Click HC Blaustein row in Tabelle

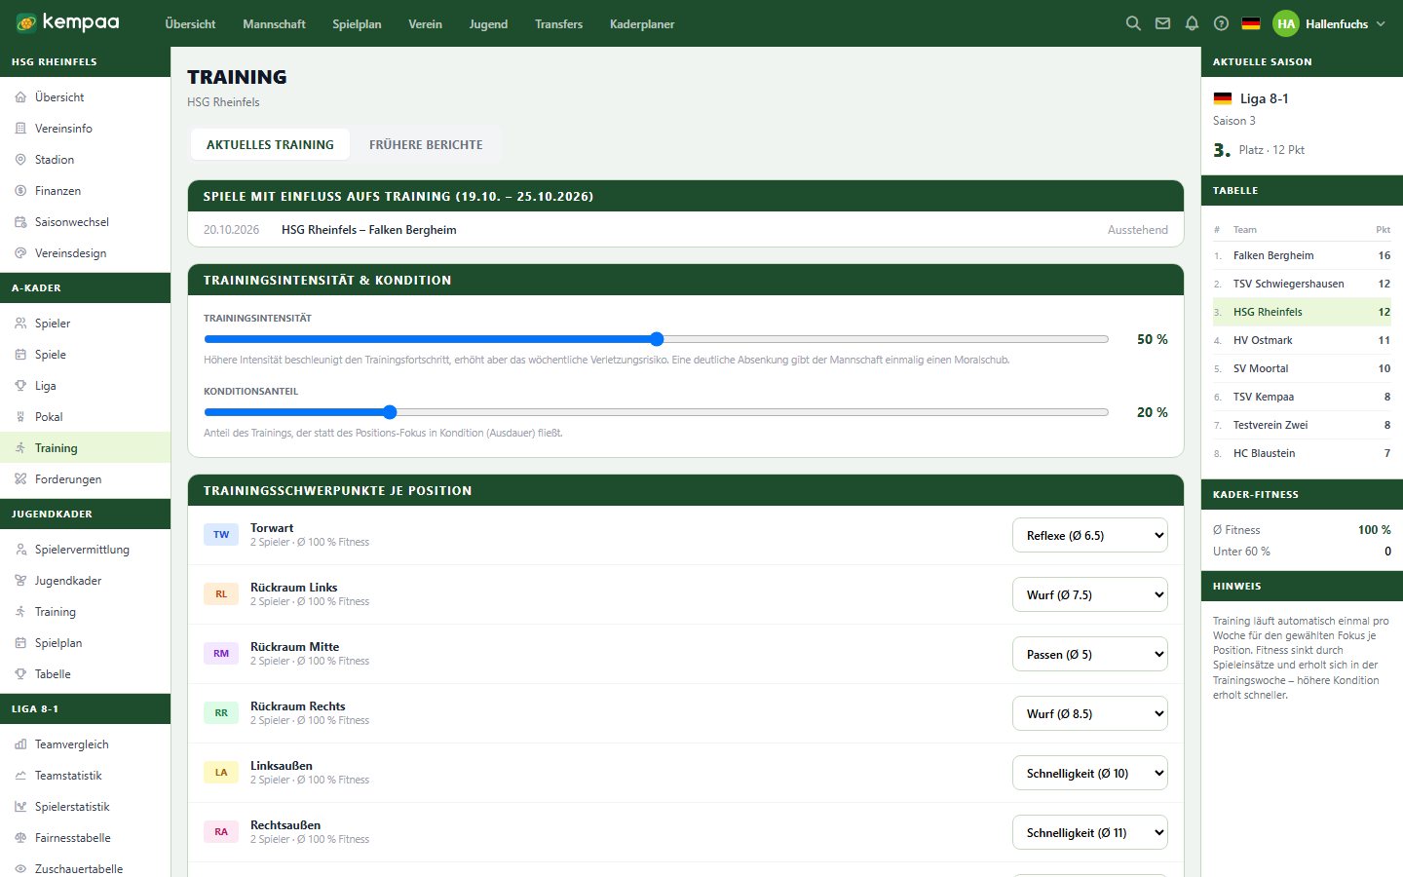click(x=1302, y=453)
